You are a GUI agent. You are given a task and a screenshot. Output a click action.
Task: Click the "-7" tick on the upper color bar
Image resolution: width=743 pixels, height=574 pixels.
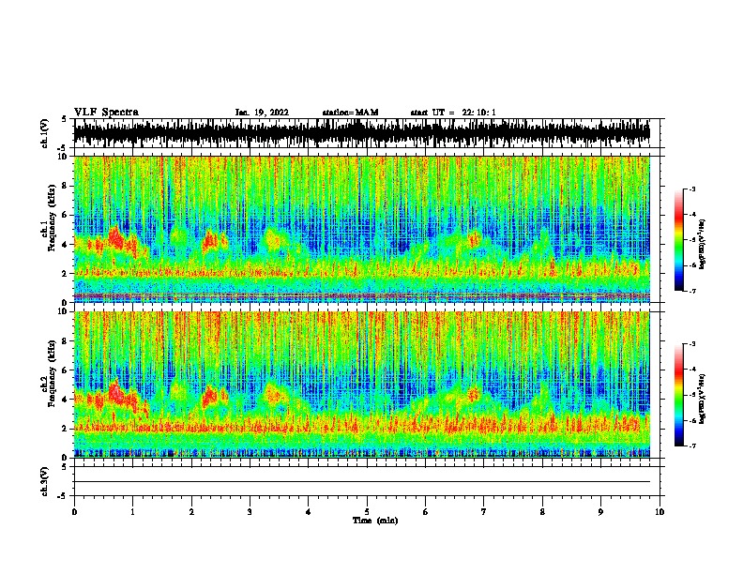[x=691, y=291]
